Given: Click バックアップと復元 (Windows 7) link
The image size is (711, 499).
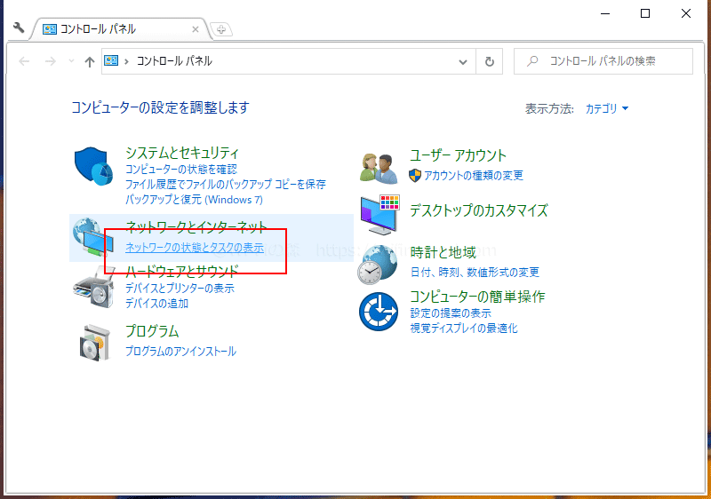Looking at the screenshot, I should click(x=194, y=199).
